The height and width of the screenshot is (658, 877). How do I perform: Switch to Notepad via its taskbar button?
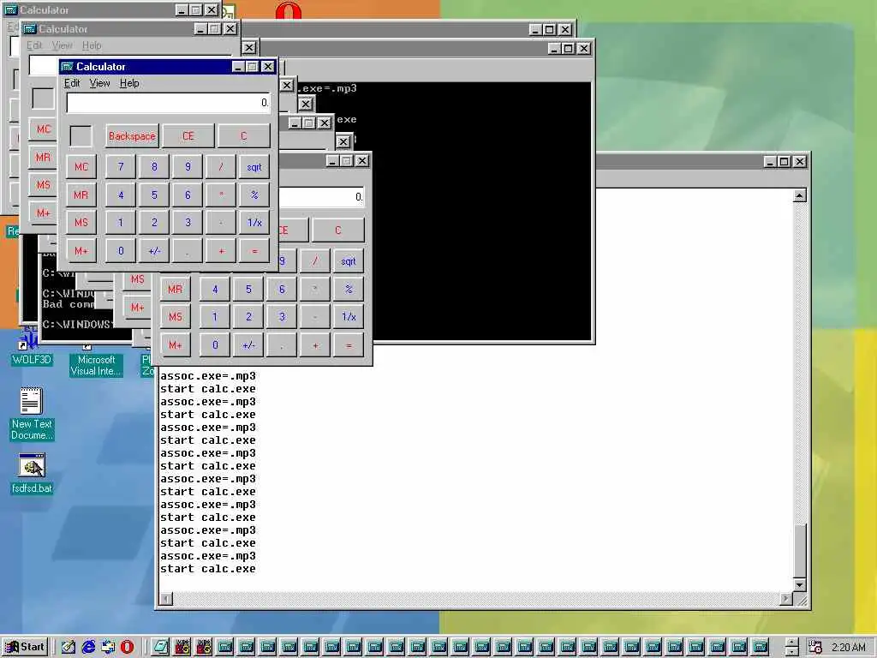(x=160, y=647)
